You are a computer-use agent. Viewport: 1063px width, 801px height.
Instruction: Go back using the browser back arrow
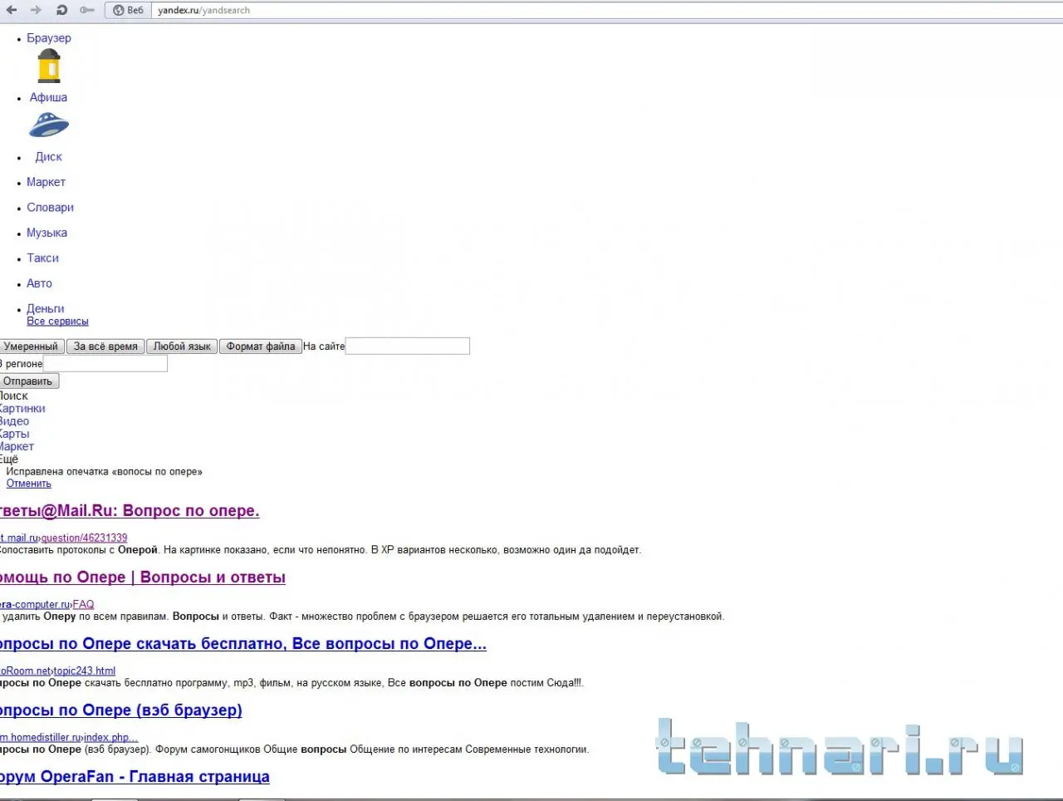(12, 10)
